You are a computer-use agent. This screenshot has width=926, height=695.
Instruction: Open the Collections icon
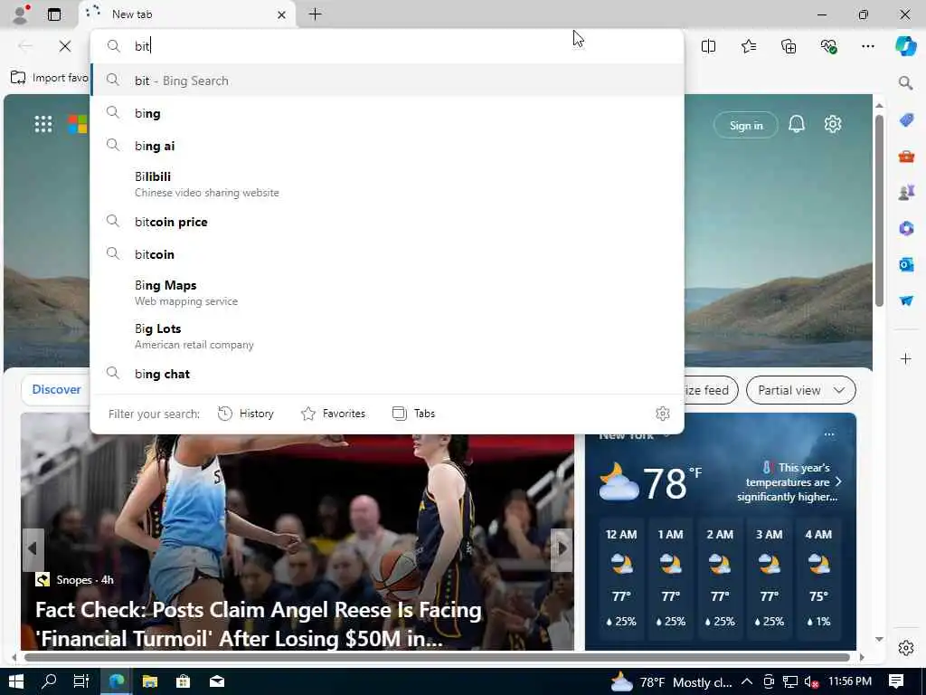coord(789,46)
